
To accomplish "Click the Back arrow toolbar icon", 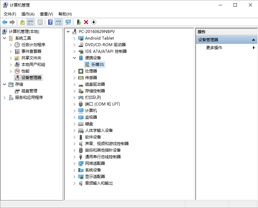I will click(5, 22).
